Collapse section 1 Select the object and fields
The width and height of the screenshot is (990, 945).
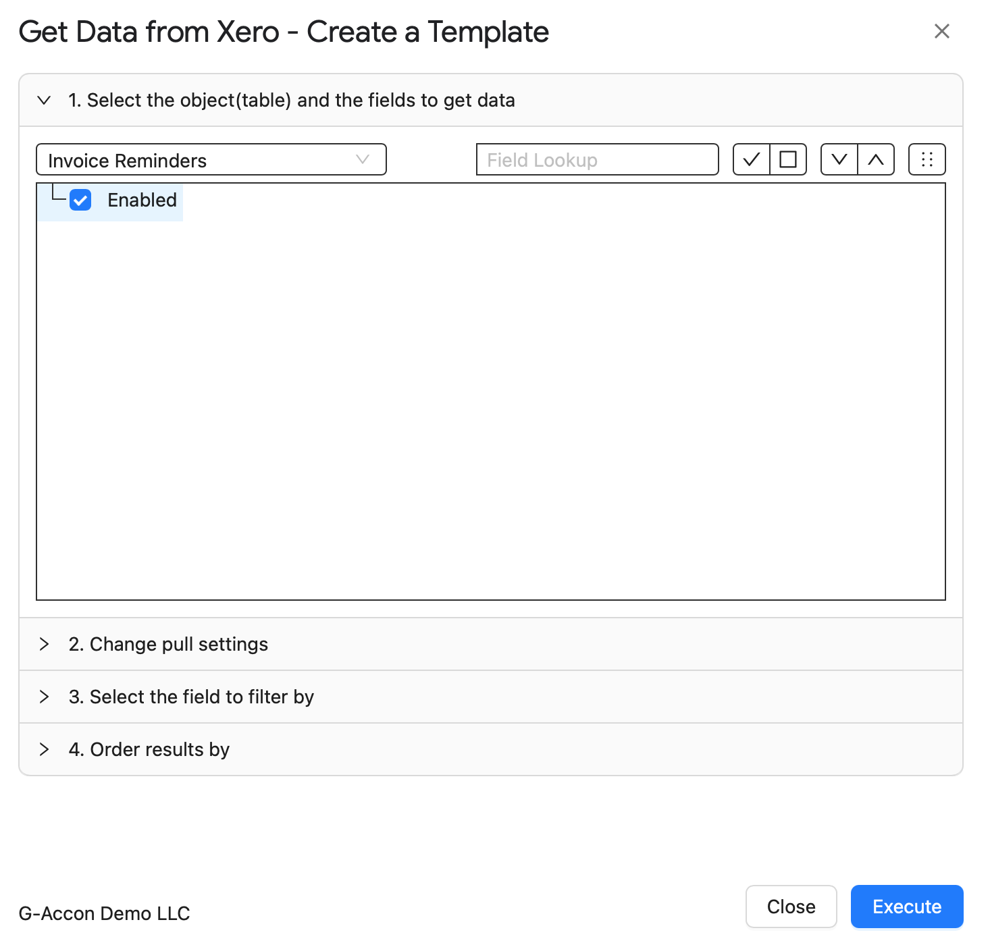point(491,100)
